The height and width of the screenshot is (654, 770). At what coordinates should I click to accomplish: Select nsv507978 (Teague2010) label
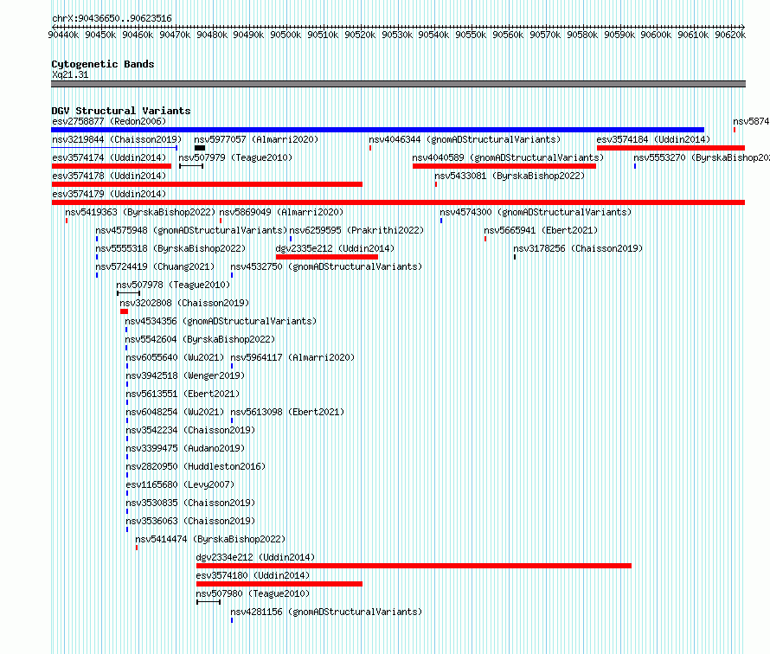173,285
